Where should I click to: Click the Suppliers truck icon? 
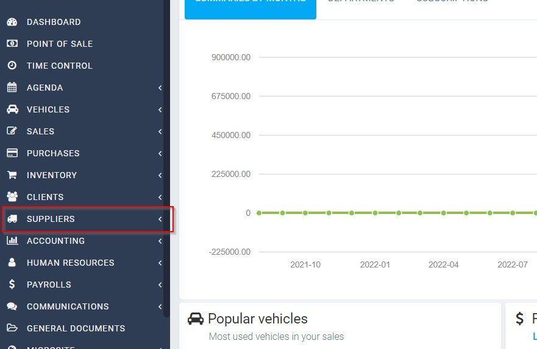click(x=12, y=219)
